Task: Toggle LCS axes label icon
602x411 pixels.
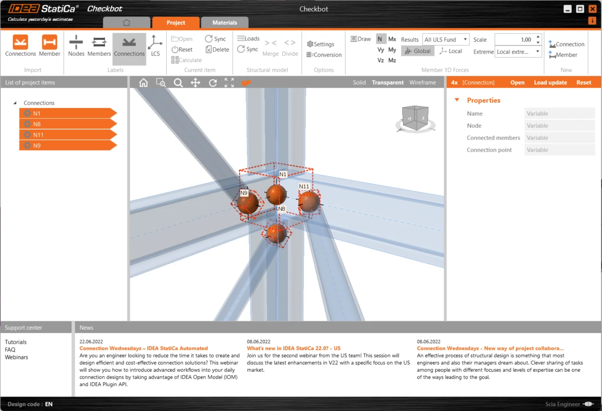Action: click(155, 42)
